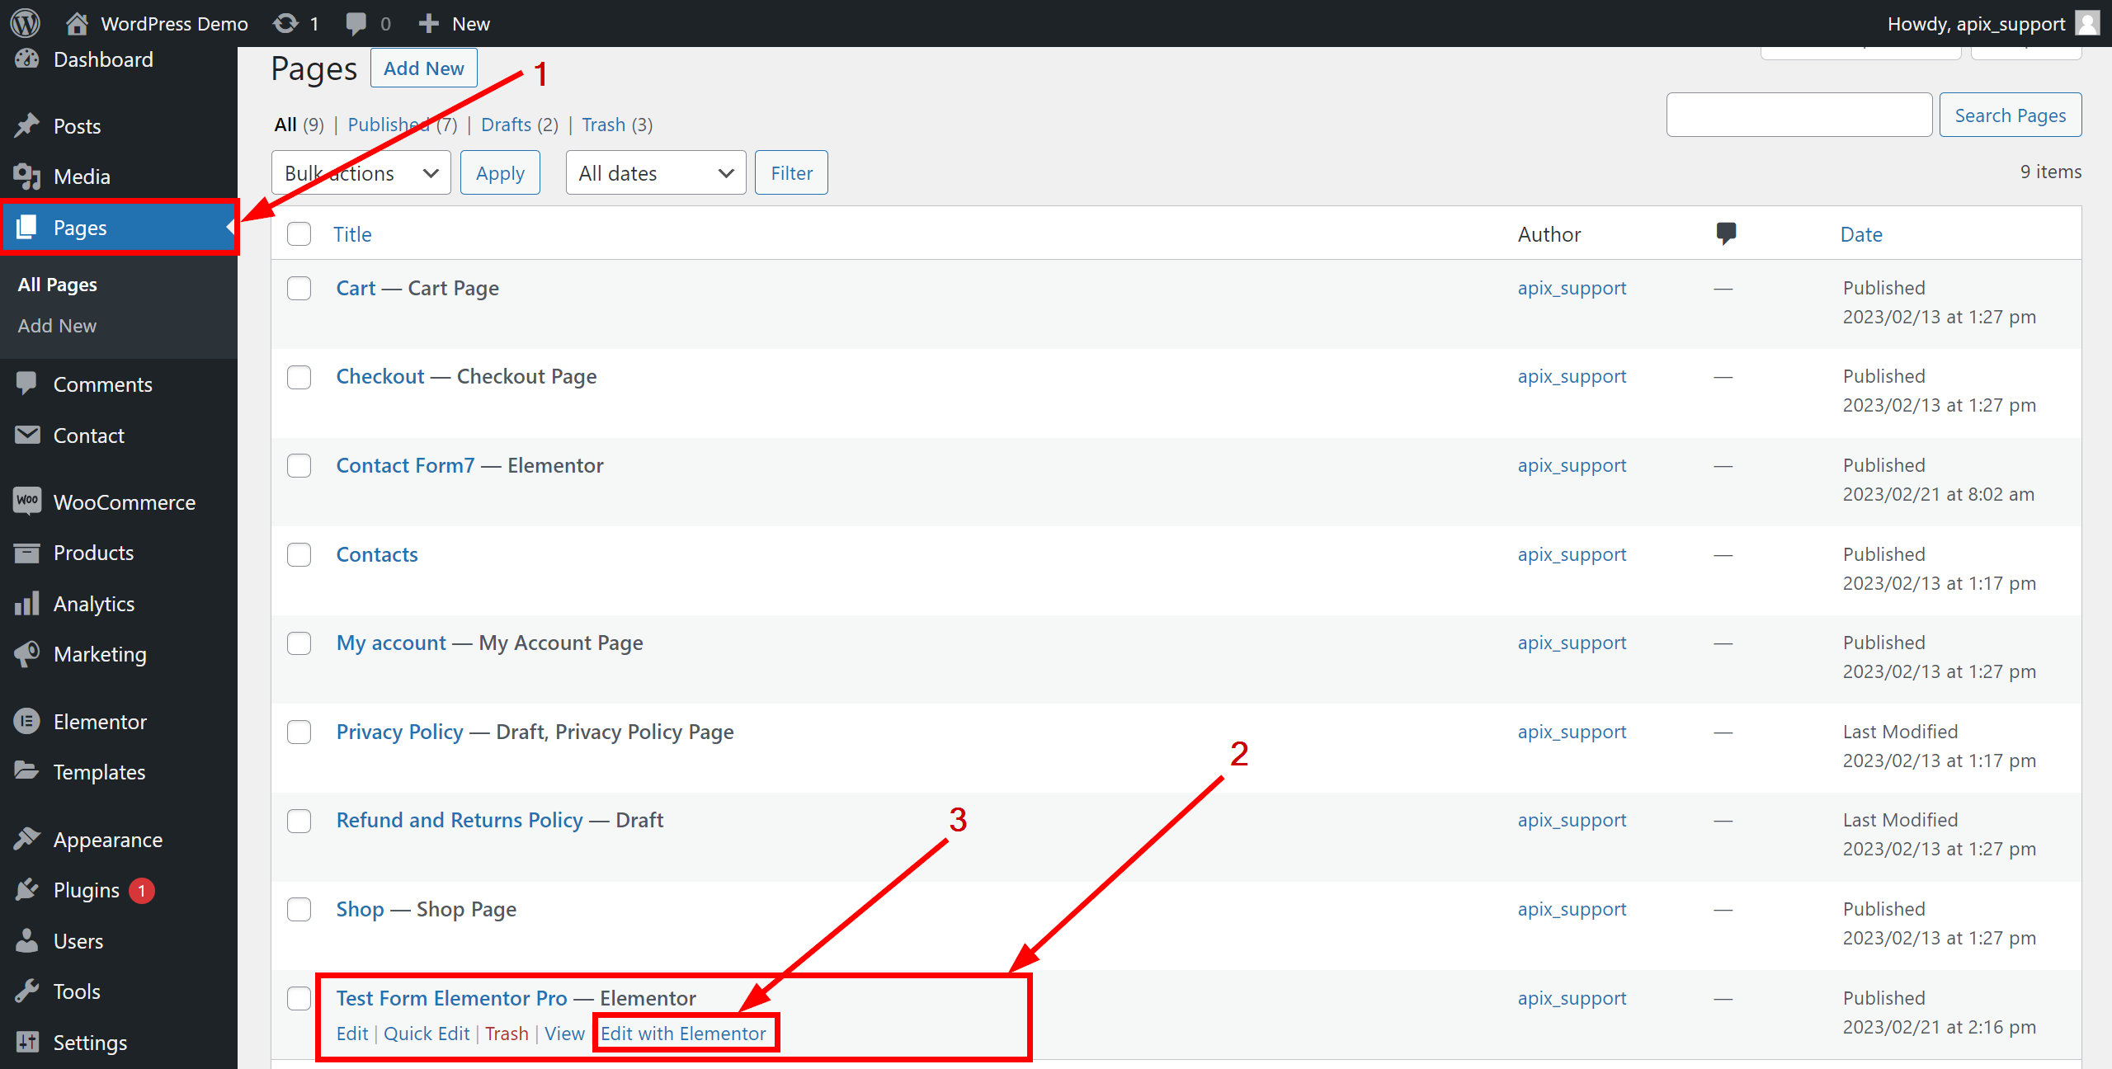Screen dimensions: 2112x1069
Task: Open the All dates dropdown
Action: 655,173
